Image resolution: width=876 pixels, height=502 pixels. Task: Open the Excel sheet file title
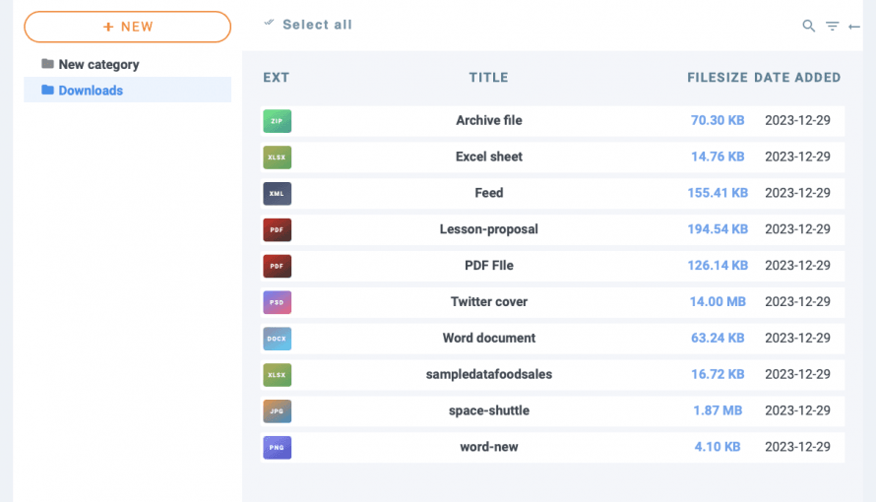(488, 157)
